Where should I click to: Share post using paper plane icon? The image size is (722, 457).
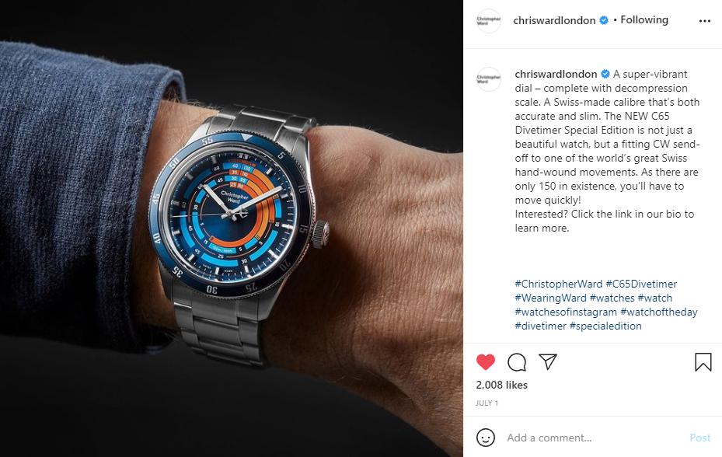coord(548,361)
